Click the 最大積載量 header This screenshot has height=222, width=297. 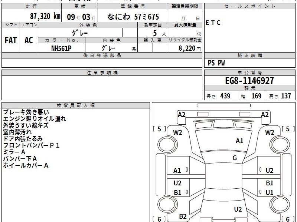coord(185,25)
